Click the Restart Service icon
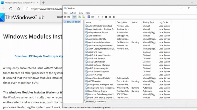The height and width of the screenshot is (110, 197). point(114,17)
